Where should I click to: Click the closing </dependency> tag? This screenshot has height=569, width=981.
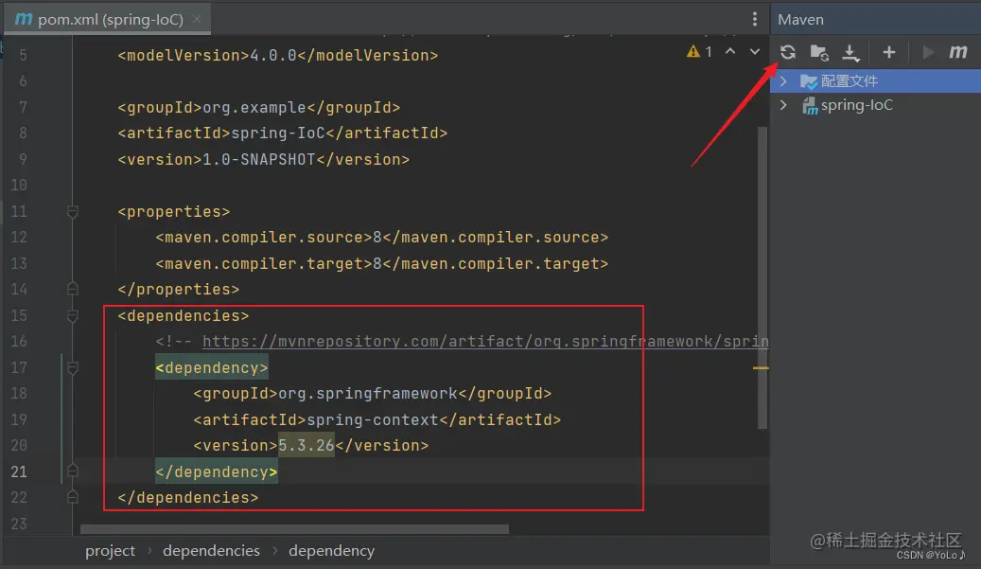pyautogui.click(x=217, y=471)
